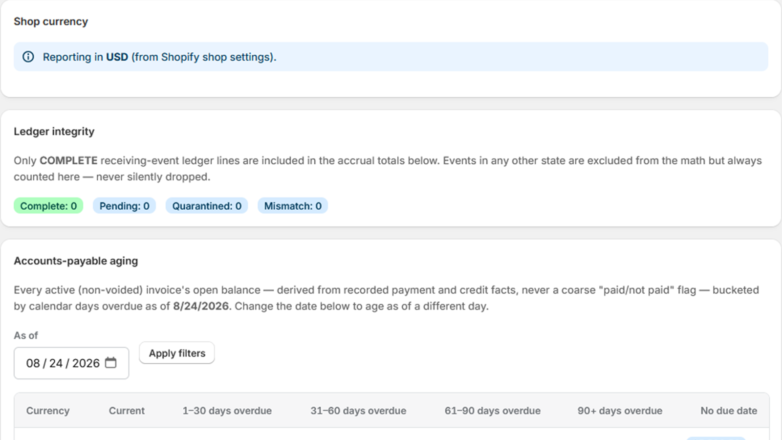Click the info icon in the currency banner
This screenshot has width=782, height=440.
(x=28, y=57)
